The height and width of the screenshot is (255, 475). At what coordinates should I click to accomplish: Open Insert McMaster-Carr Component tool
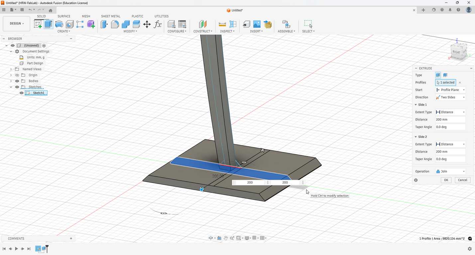pyautogui.click(x=268, y=24)
